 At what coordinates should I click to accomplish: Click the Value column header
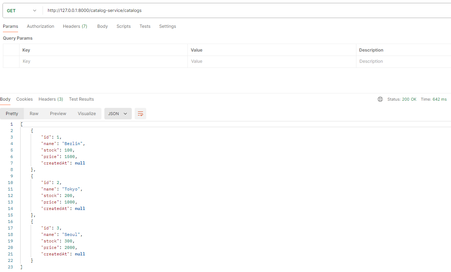196,50
